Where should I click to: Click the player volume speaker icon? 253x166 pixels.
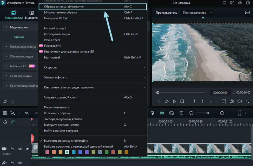coord(240,101)
